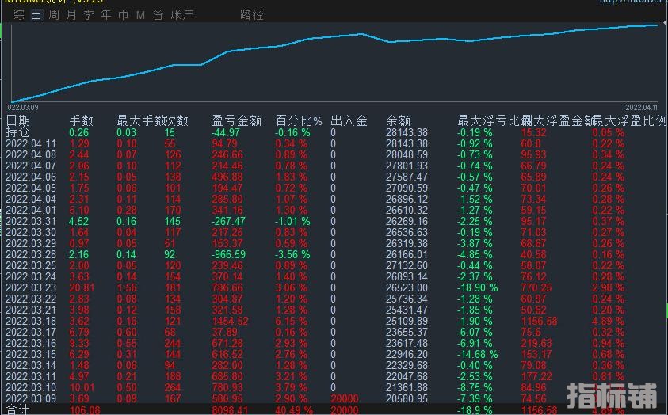Click the 106.08 total lots value
668x415 pixels.
tap(85, 410)
